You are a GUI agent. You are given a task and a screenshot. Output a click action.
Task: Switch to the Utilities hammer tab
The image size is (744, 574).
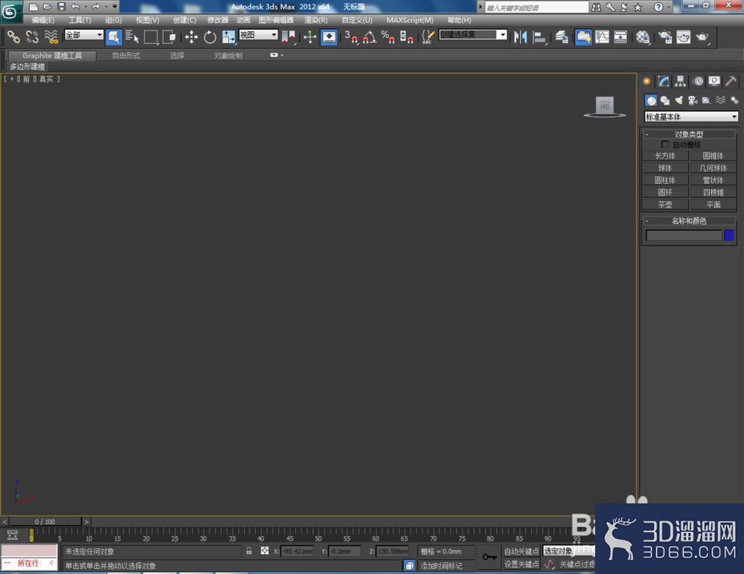731,82
